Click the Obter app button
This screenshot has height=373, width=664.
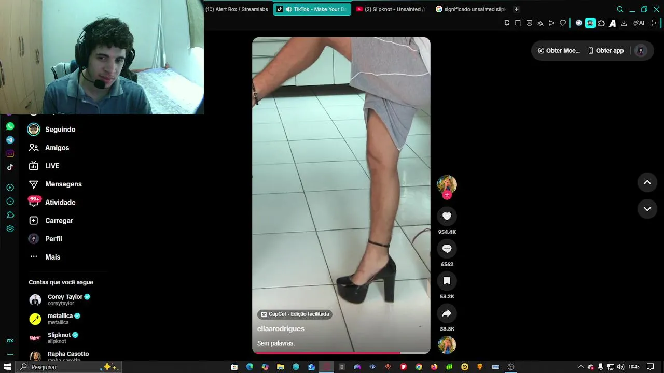pyautogui.click(x=606, y=51)
